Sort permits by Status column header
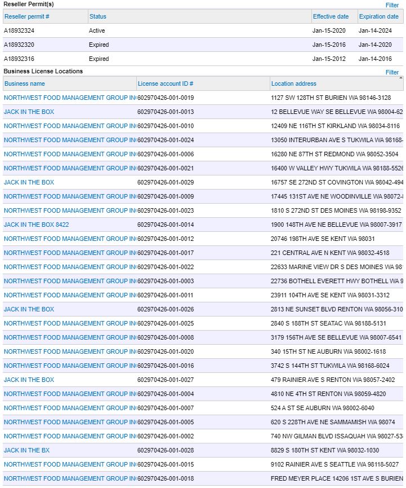Screen dimensions: 406x488 click(97, 16)
